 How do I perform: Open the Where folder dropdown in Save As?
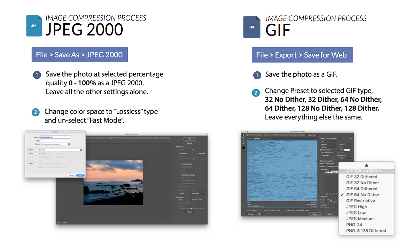[55, 144]
